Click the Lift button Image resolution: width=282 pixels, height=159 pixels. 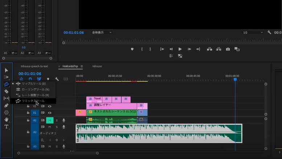coord(209,49)
